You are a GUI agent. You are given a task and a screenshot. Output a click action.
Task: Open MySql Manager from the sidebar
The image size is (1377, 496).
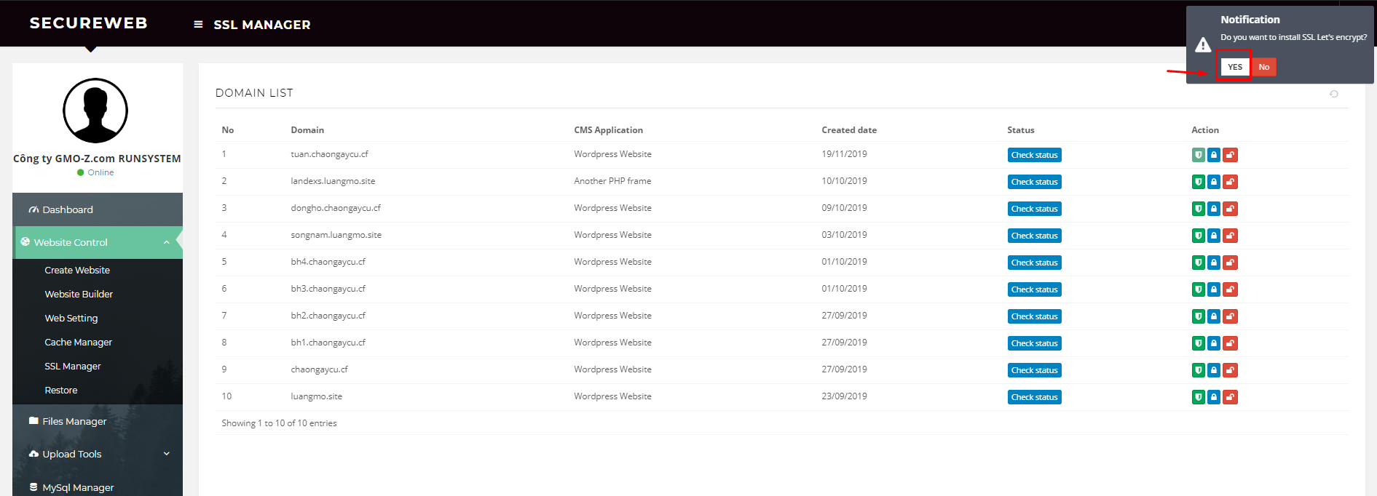click(98, 487)
